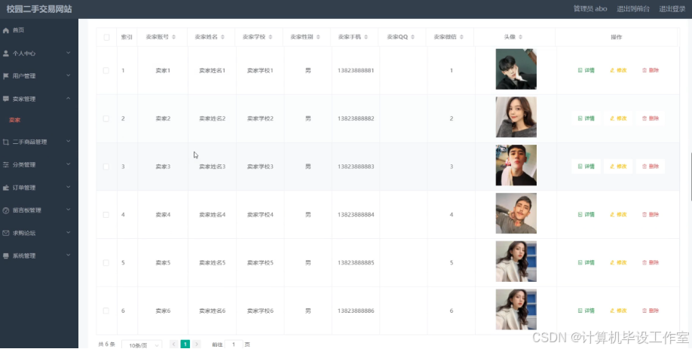692x349 pixels.
Task: Open the 10条/页 page size dropdown
Action: 142,345
